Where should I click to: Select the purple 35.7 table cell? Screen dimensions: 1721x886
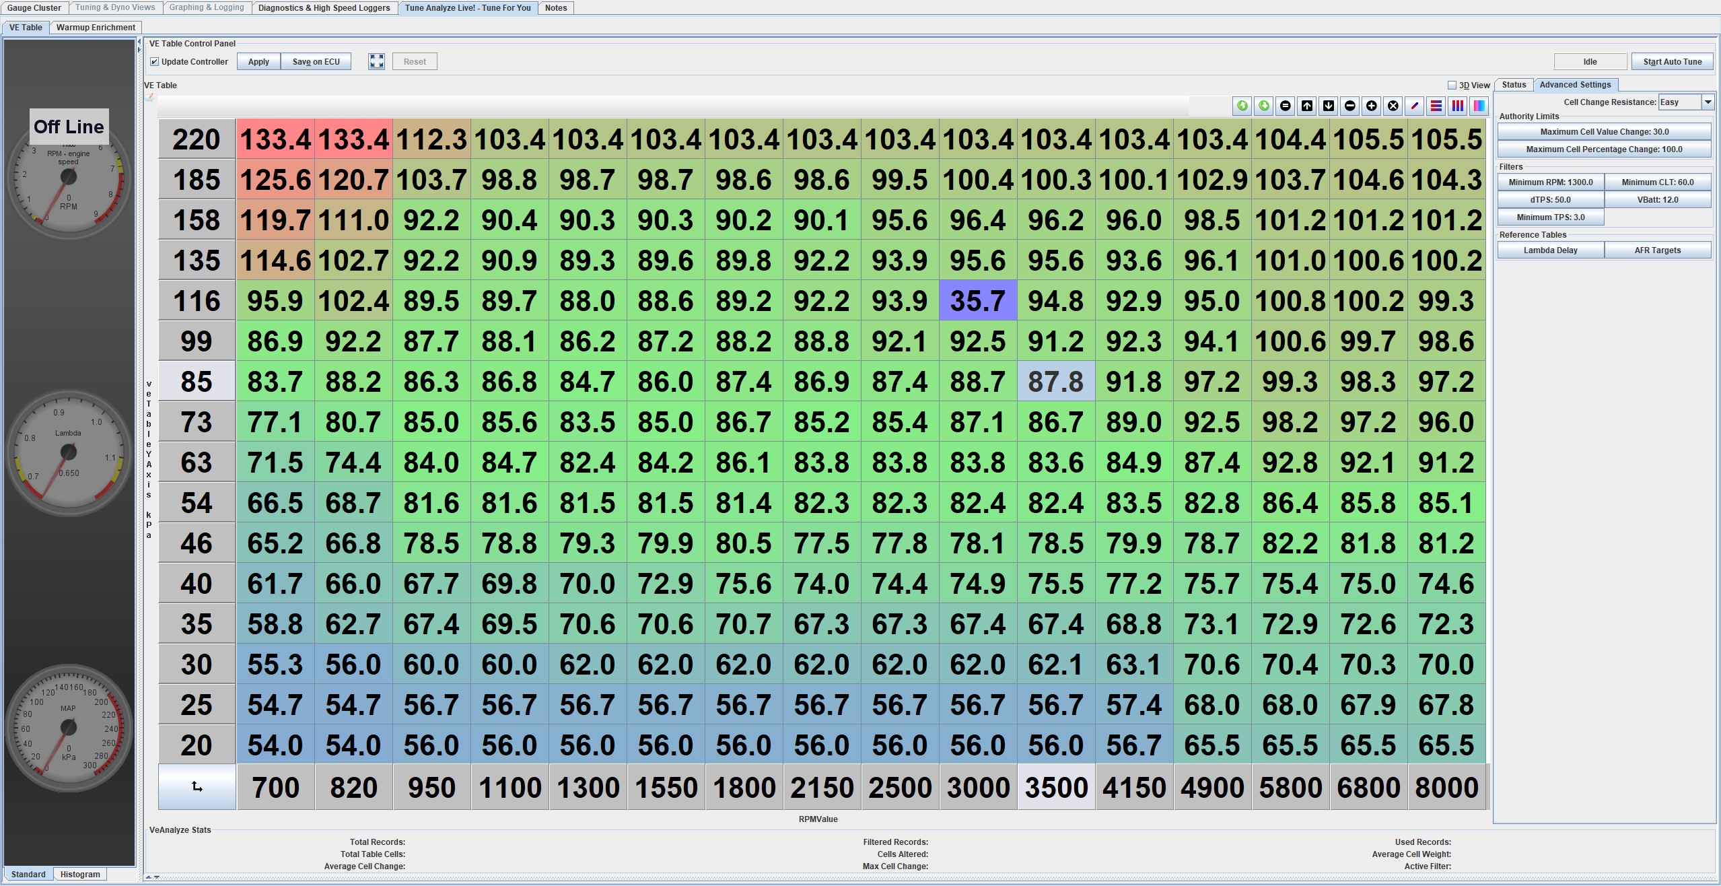point(977,301)
